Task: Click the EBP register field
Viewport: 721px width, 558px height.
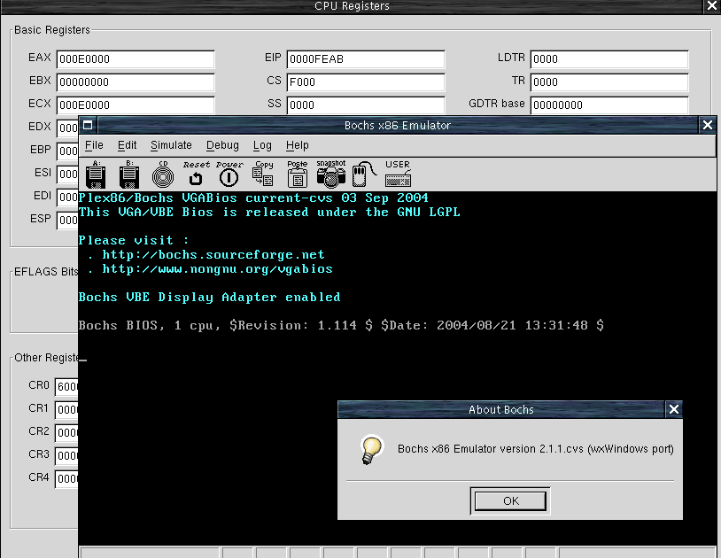Action: tap(67, 151)
